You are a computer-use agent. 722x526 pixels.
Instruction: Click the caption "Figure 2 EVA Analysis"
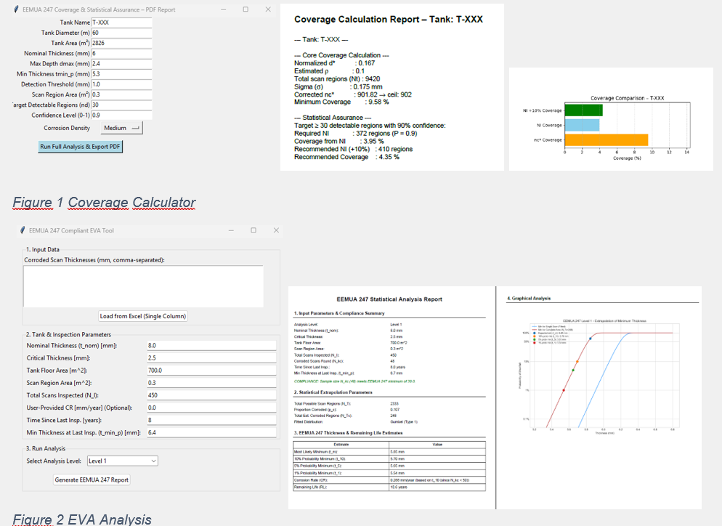coord(82,519)
